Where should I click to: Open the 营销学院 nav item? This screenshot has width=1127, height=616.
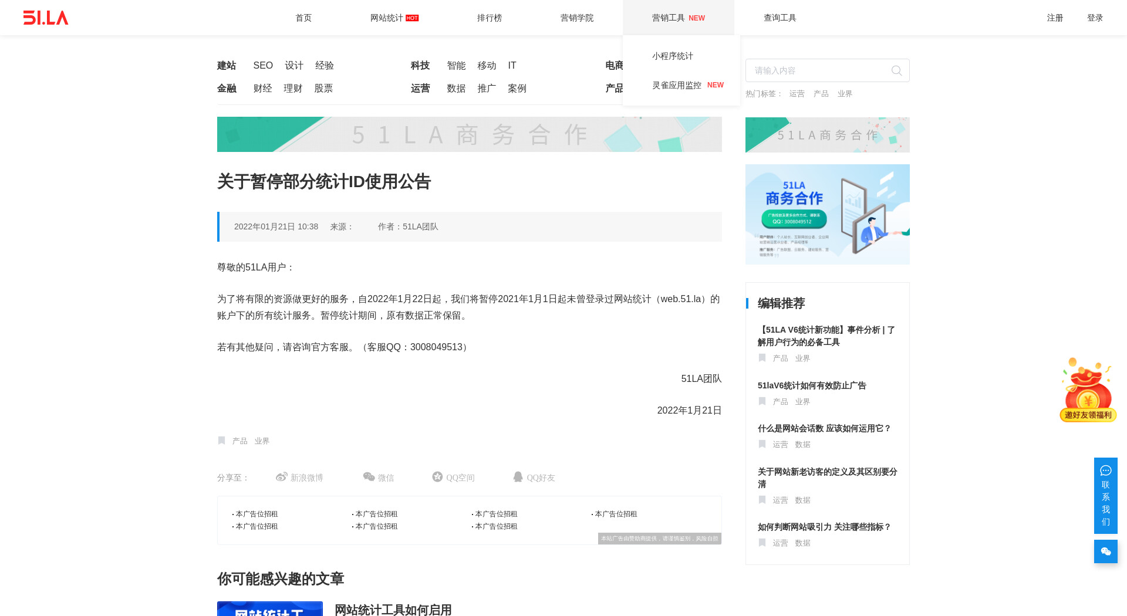point(577,18)
